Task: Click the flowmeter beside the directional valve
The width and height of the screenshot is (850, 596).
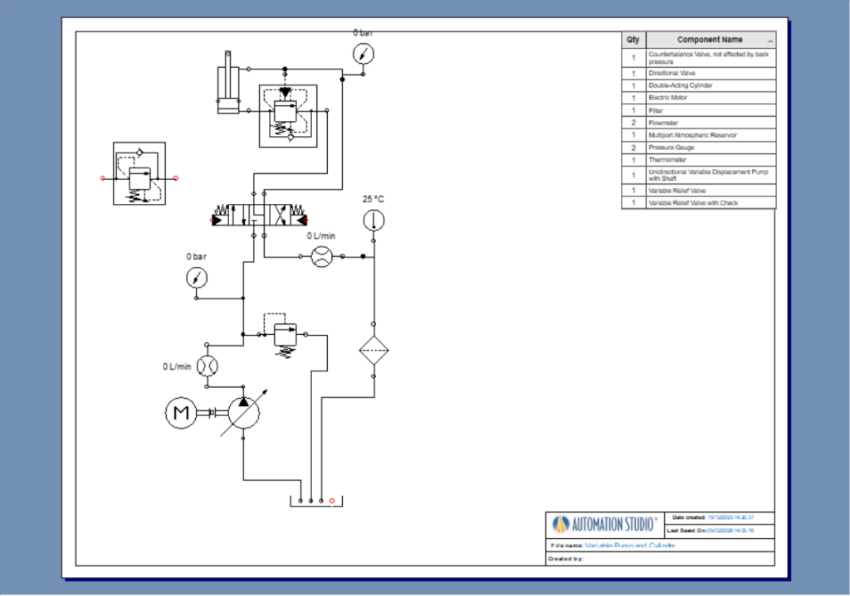Action: [320, 258]
